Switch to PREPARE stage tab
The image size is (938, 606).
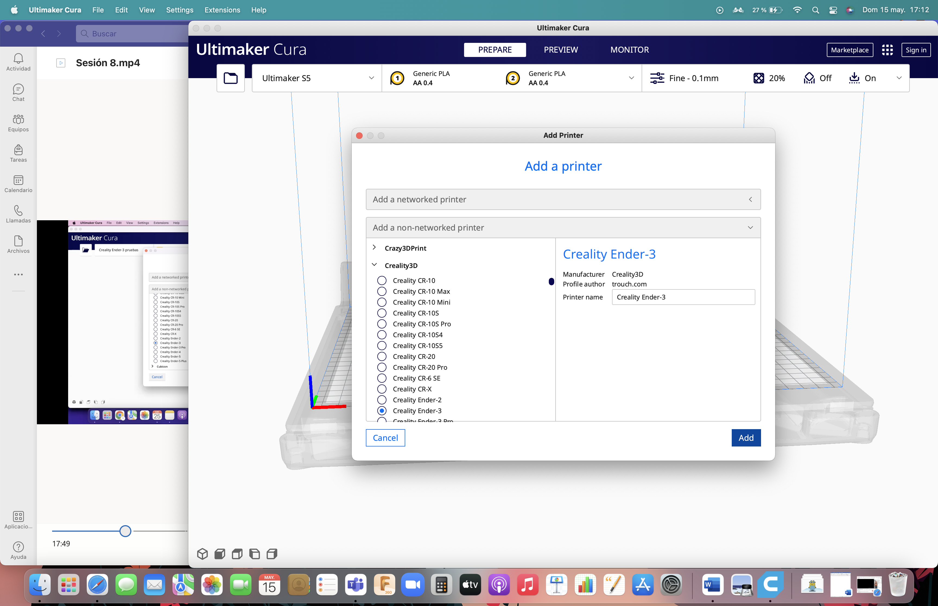495,50
